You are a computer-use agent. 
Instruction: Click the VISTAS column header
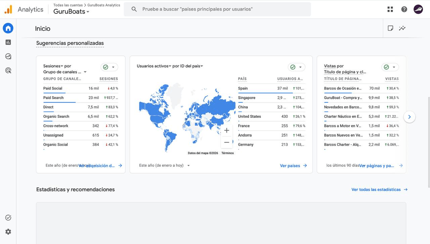click(x=392, y=79)
